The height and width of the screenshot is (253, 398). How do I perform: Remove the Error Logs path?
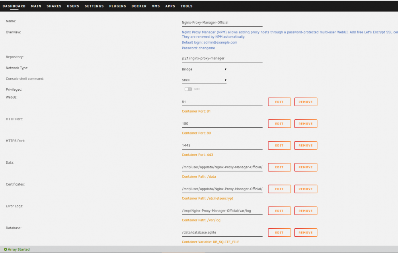(306, 211)
